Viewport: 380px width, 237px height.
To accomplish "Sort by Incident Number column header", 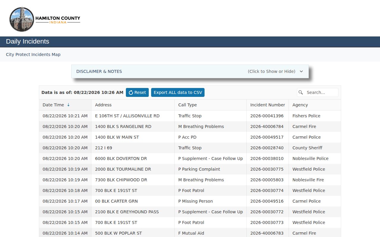I will pyautogui.click(x=267, y=105).
